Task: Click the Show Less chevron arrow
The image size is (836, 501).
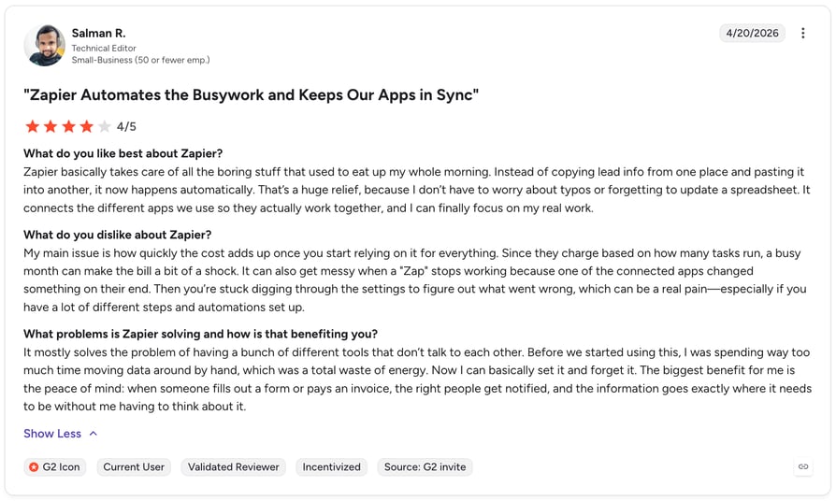Action: 94,434
